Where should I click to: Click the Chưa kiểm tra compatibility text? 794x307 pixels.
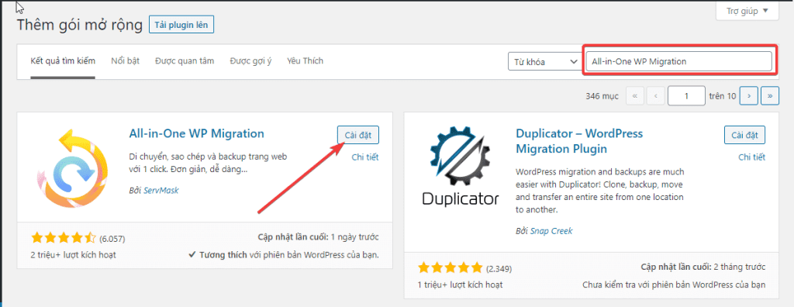pos(674,285)
